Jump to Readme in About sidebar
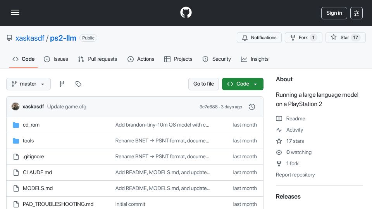 (296, 118)
